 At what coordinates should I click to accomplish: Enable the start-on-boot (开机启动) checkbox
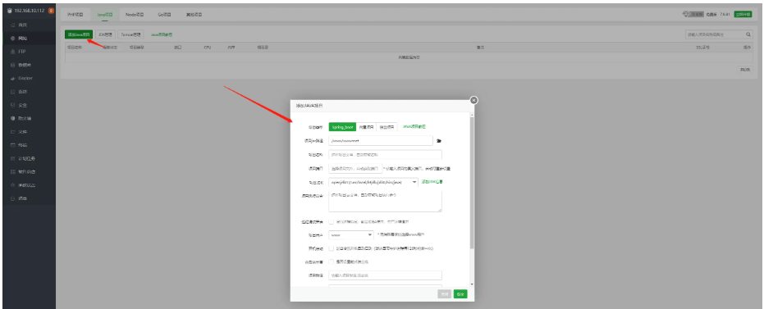click(332, 248)
